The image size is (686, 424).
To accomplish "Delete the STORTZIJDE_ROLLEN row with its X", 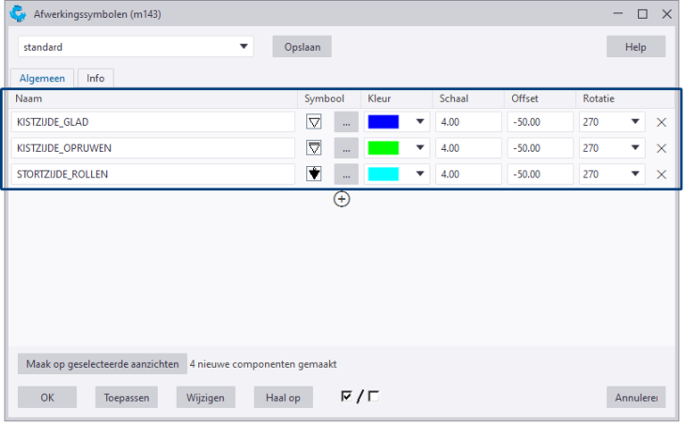I will 661,174.
